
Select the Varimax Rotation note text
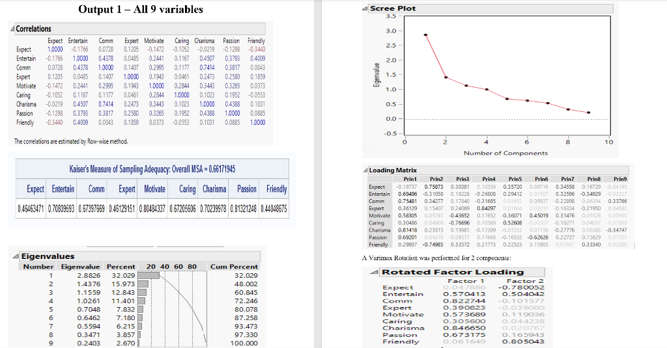[x=436, y=258]
